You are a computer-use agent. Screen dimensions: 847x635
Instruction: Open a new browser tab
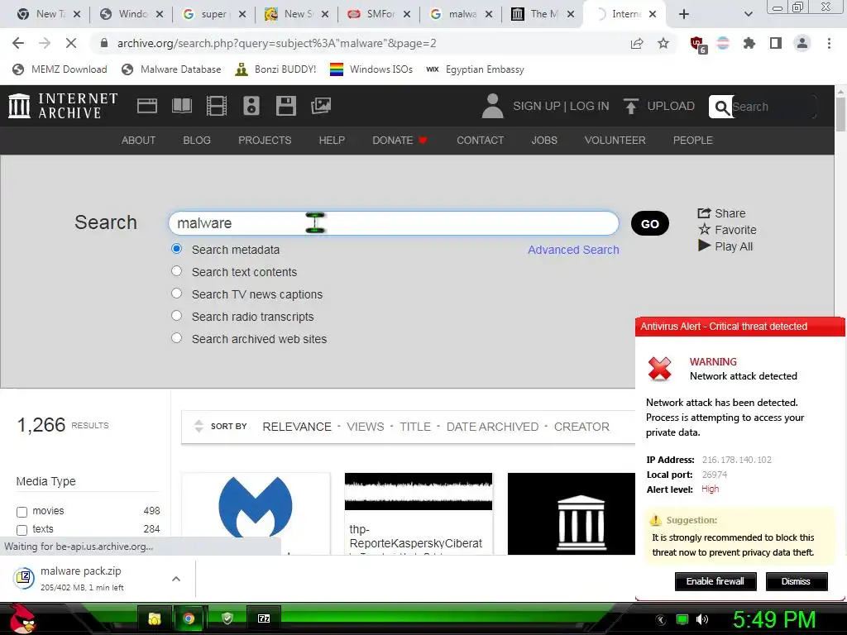coord(684,14)
